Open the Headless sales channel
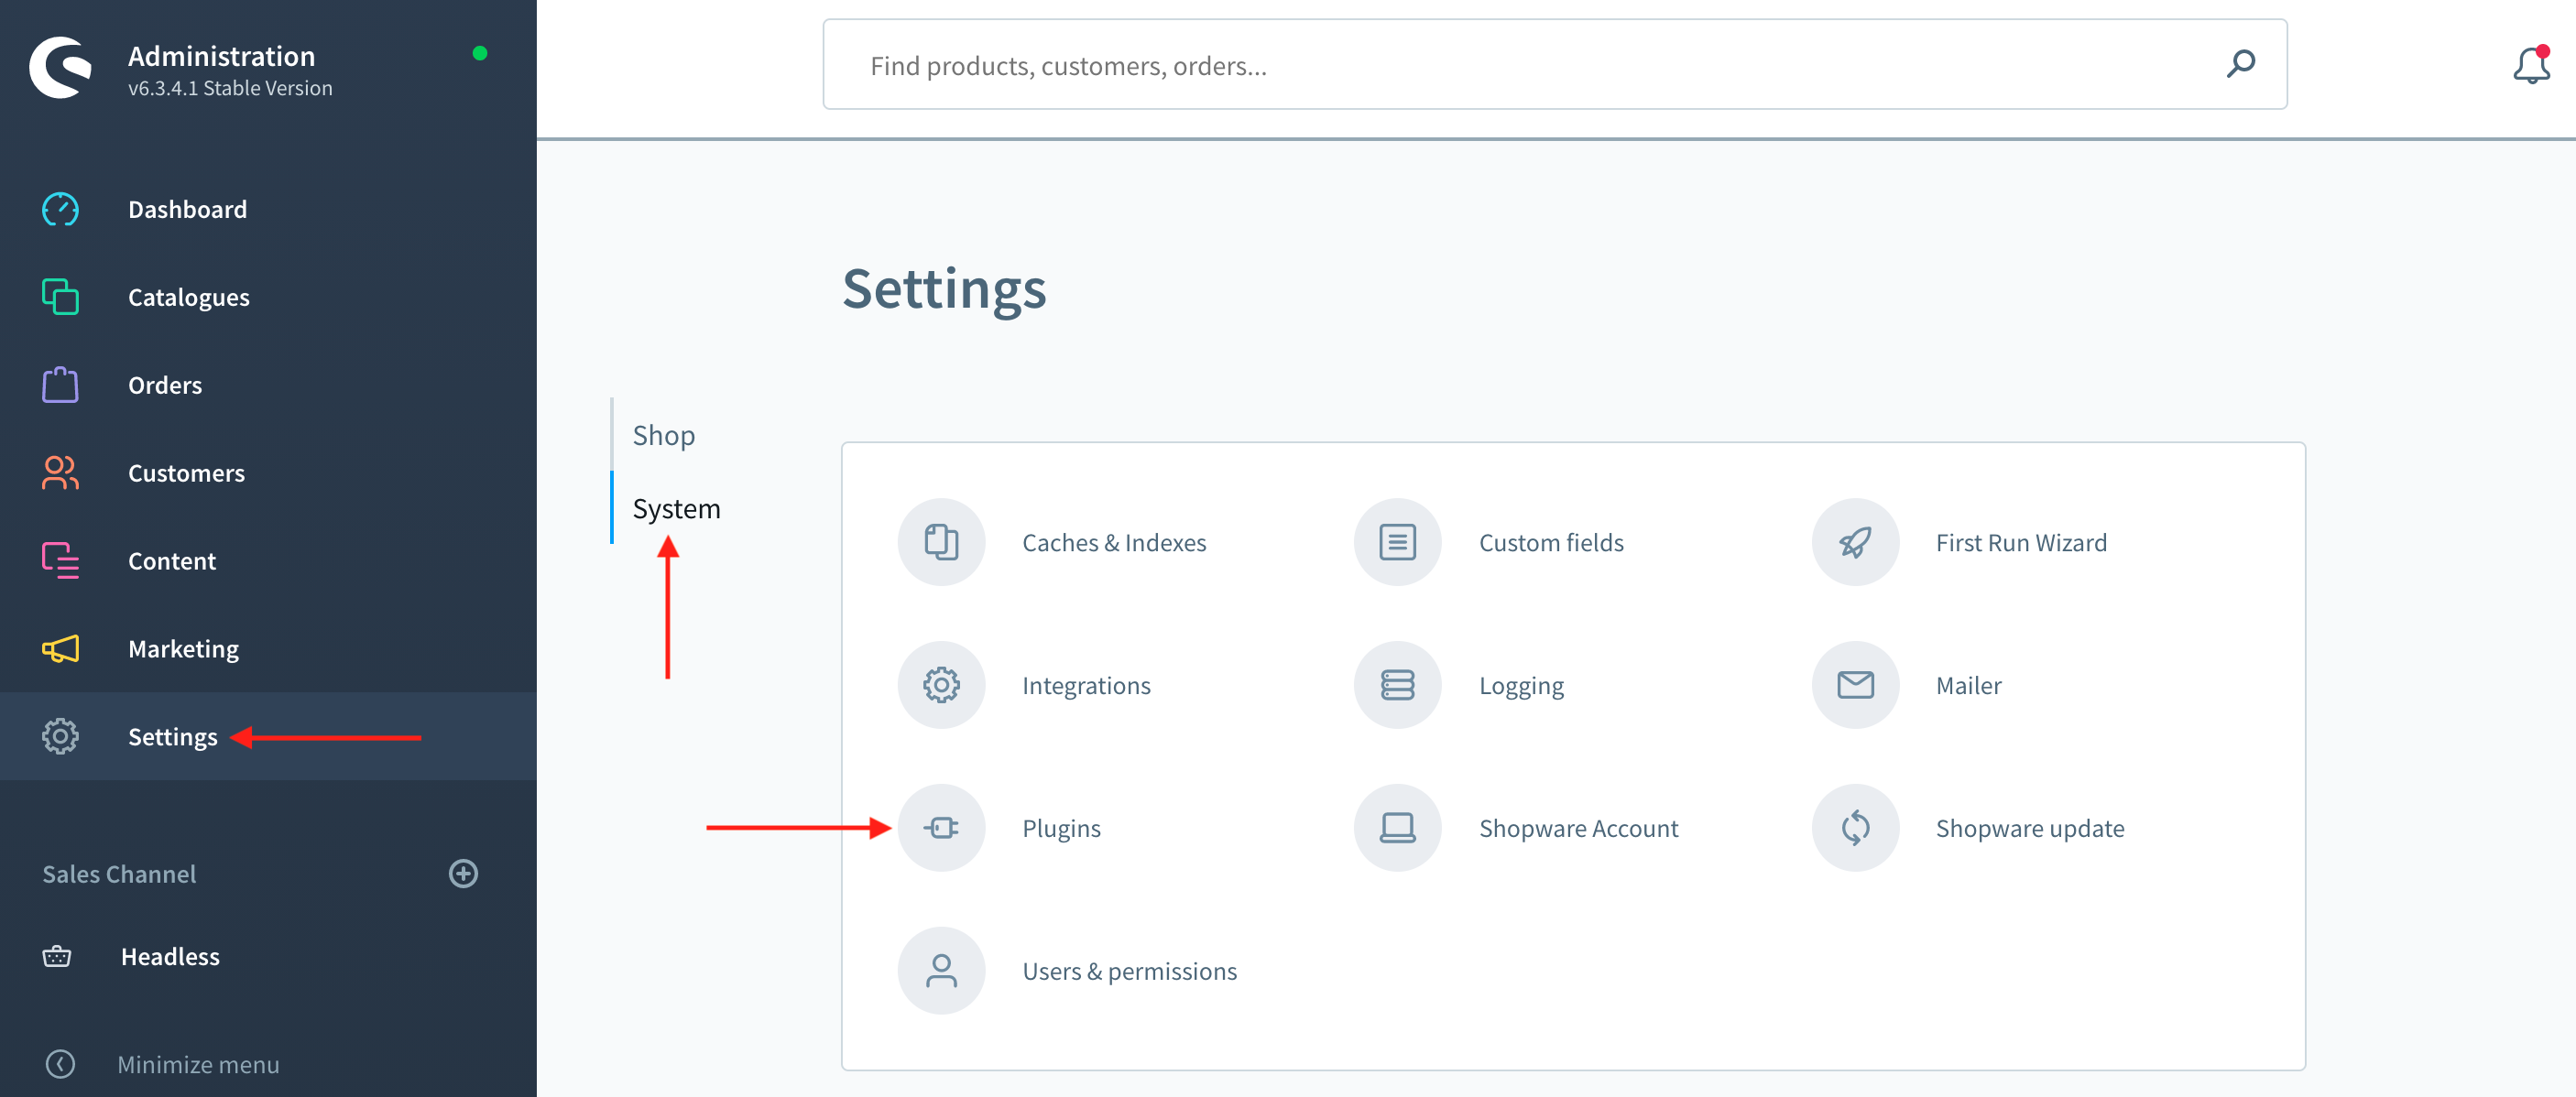This screenshot has height=1097, width=2576. 170,957
